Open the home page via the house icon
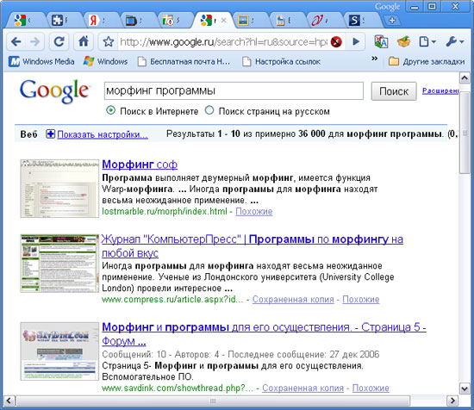 pyautogui.click(x=84, y=41)
